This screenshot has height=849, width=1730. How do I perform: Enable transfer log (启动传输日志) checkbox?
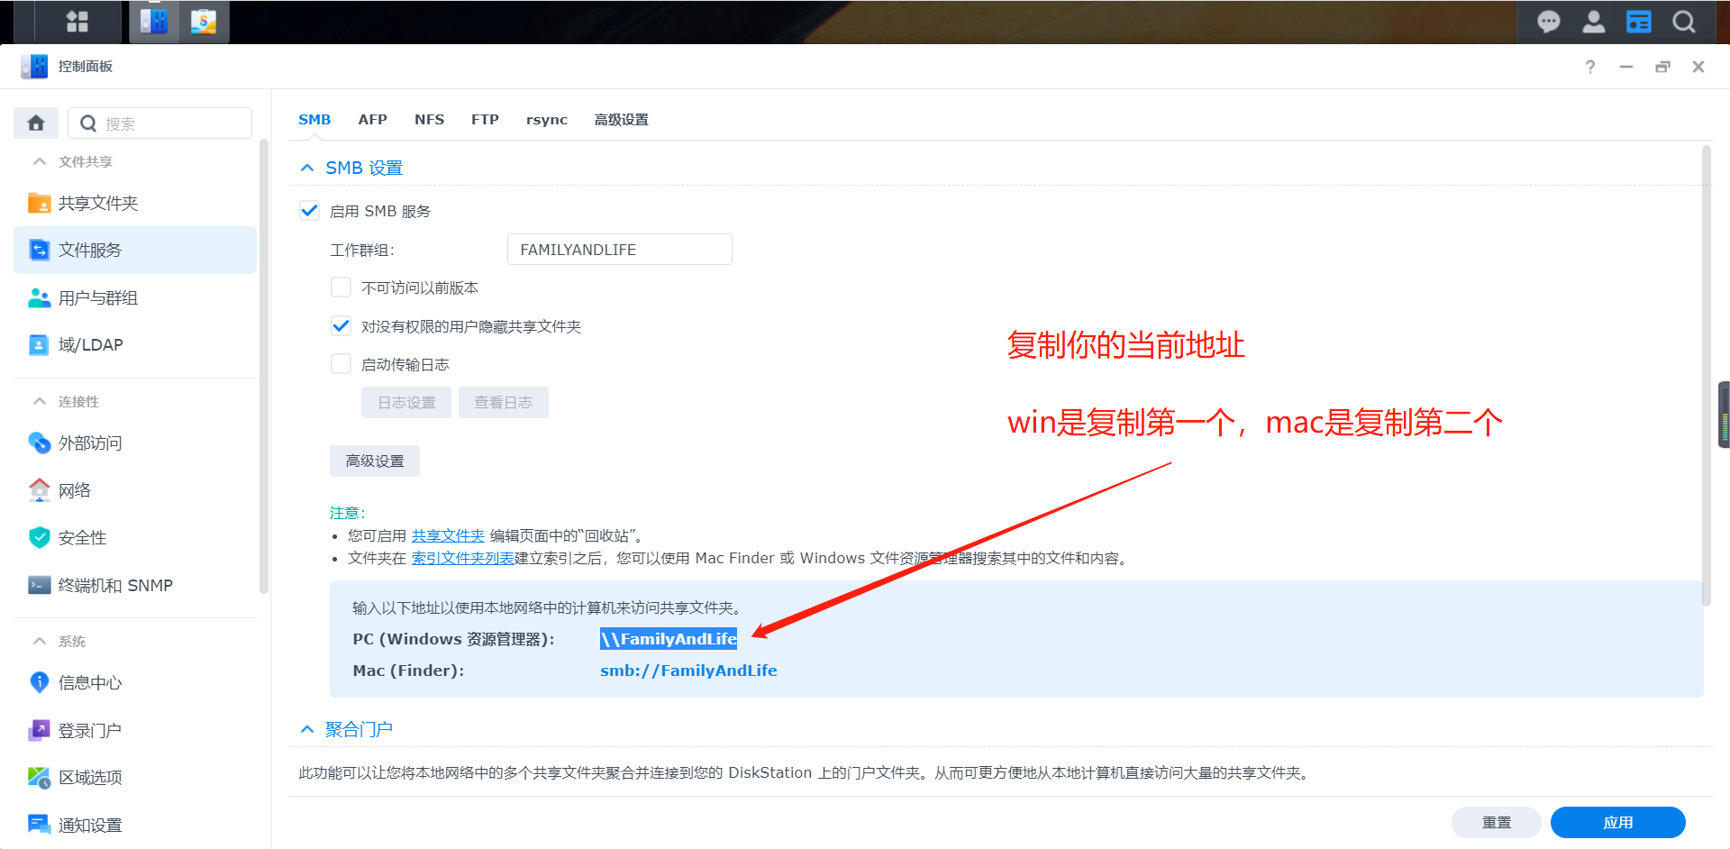pyautogui.click(x=341, y=364)
